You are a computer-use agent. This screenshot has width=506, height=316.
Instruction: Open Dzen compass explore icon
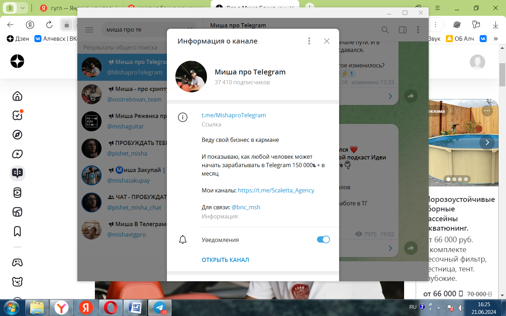tap(17, 134)
